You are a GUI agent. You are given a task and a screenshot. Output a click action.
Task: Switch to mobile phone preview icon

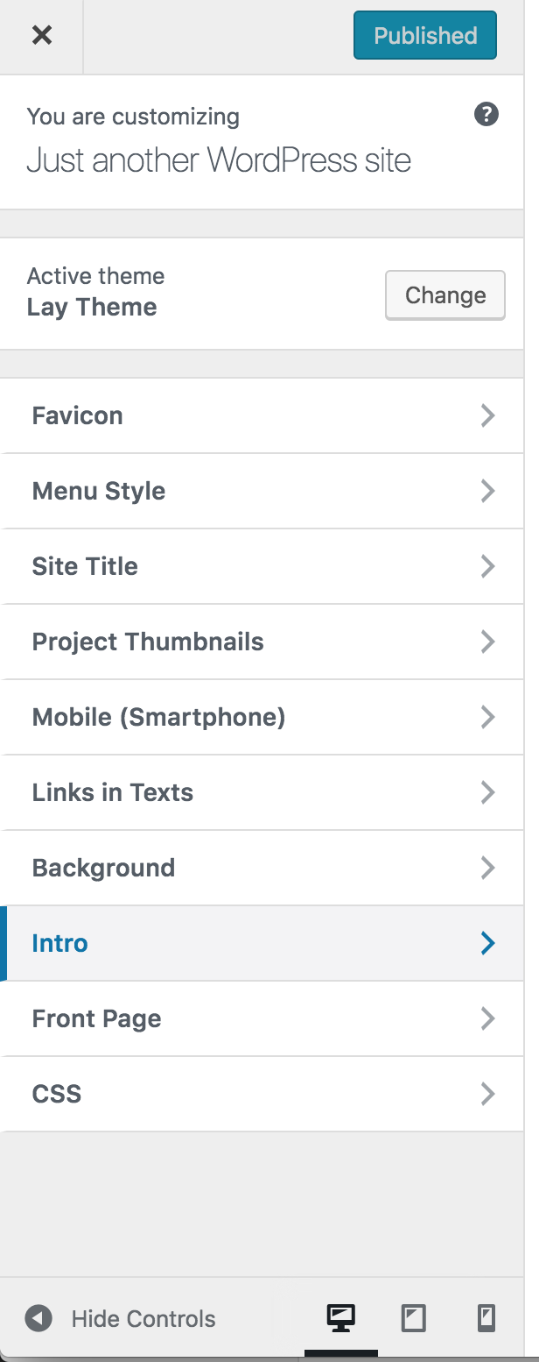pyautogui.click(x=486, y=1318)
